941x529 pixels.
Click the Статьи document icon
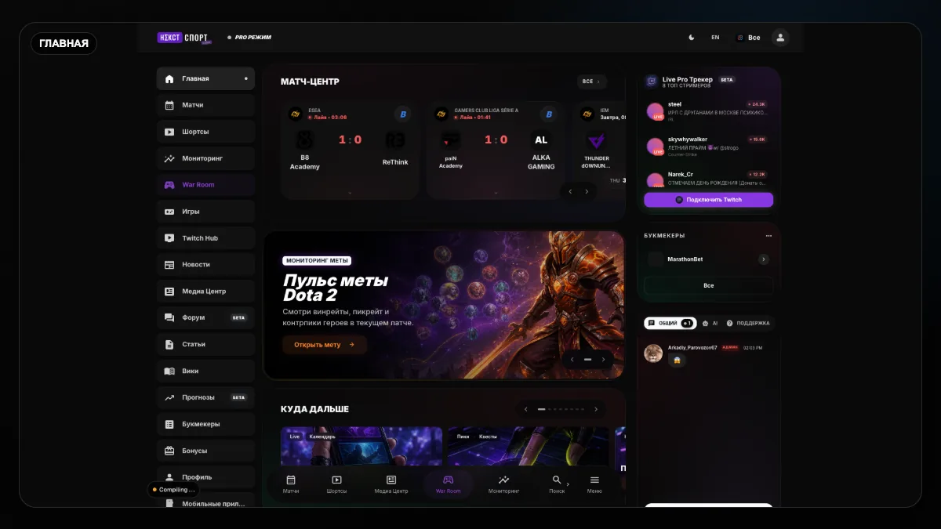(x=169, y=345)
